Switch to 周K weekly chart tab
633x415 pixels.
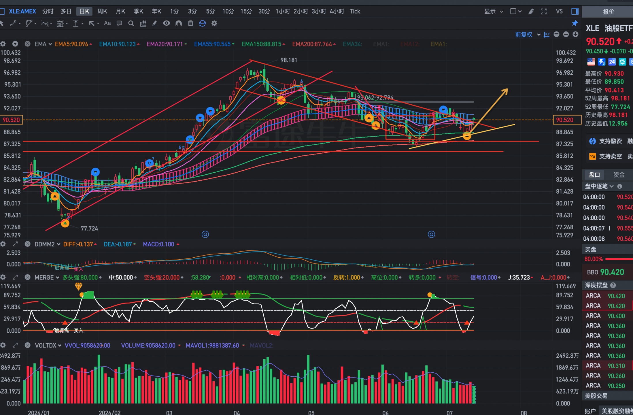click(x=102, y=12)
